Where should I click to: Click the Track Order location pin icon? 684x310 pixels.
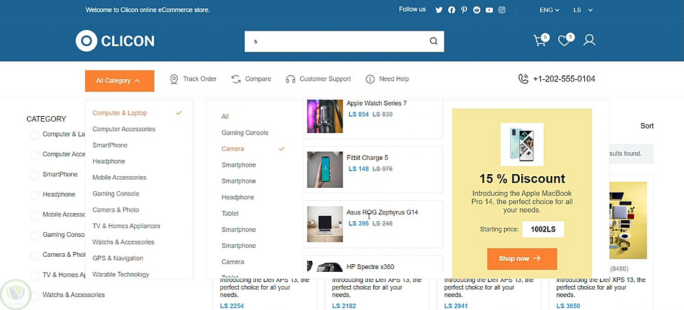pos(174,79)
